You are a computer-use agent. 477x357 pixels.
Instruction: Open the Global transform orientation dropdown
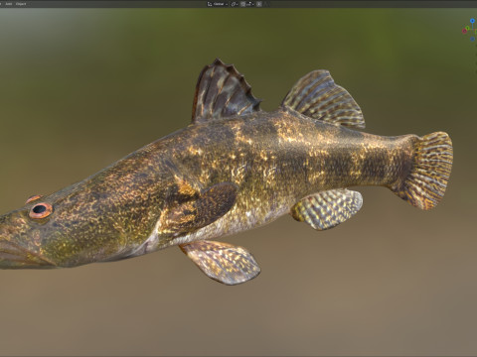[218, 4]
